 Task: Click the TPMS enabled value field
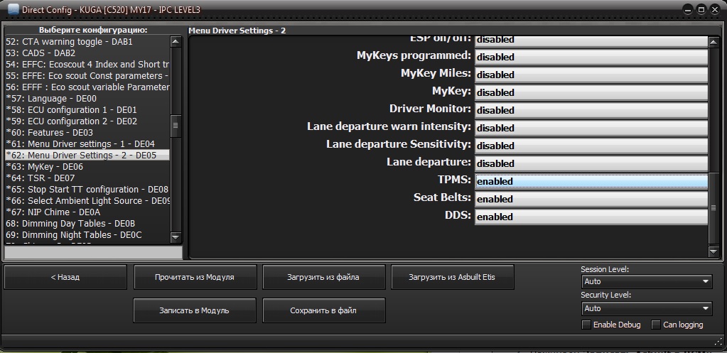point(591,181)
